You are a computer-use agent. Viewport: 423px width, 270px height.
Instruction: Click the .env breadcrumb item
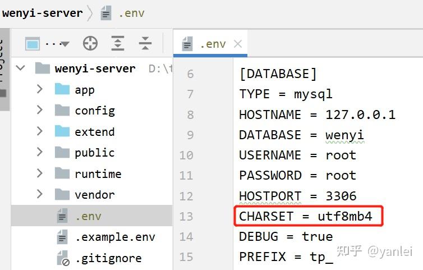coord(131,13)
